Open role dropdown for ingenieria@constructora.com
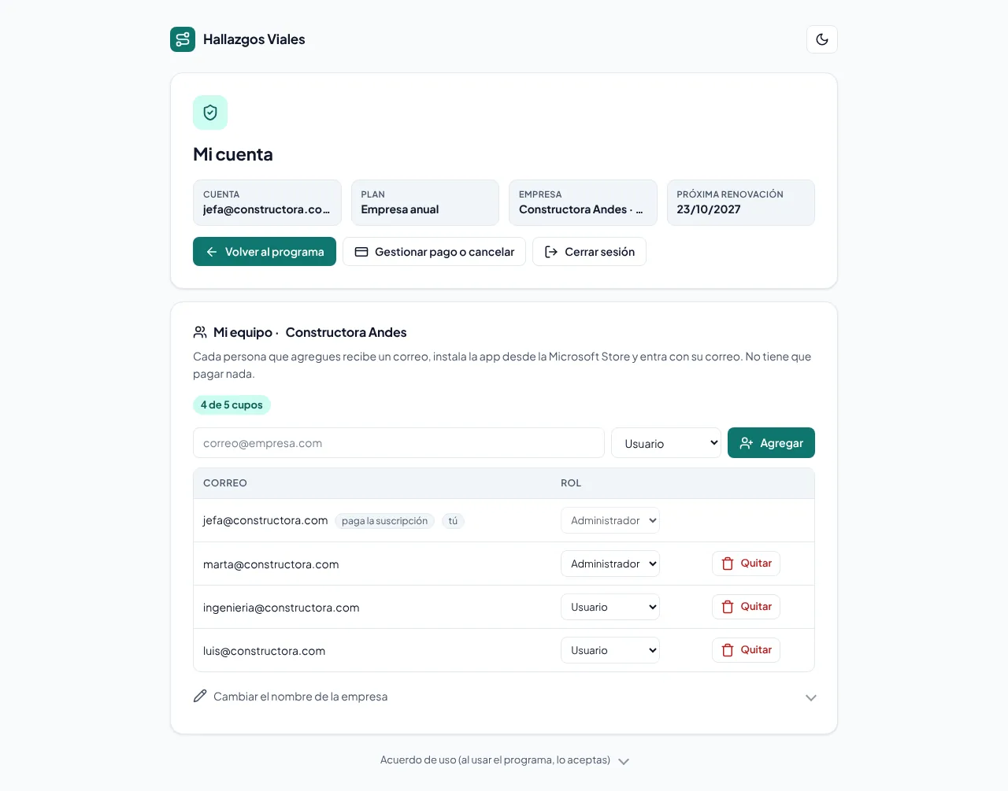Image resolution: width=1008 pixels, height=791 pixels. point(610,607)
